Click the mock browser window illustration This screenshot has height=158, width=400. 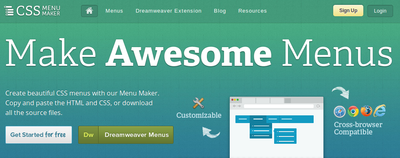[x=277, y=127]
